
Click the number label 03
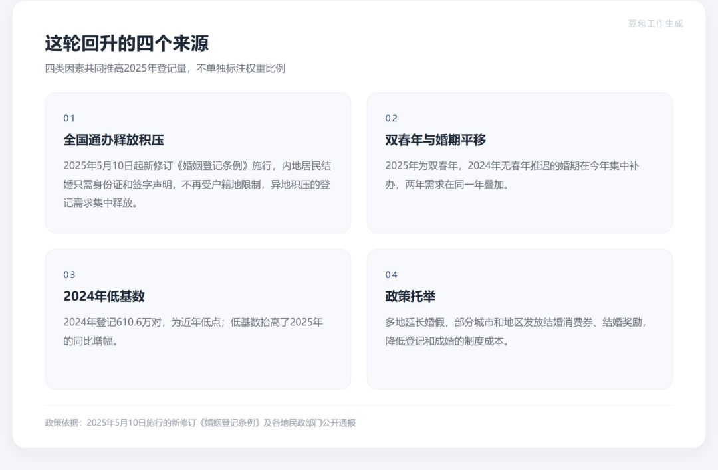(69, 275)
